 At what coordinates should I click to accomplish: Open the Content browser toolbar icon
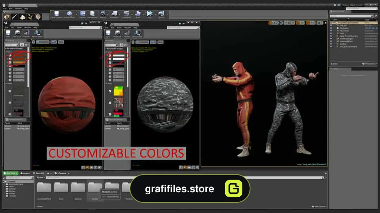click(x=83, y=15)
